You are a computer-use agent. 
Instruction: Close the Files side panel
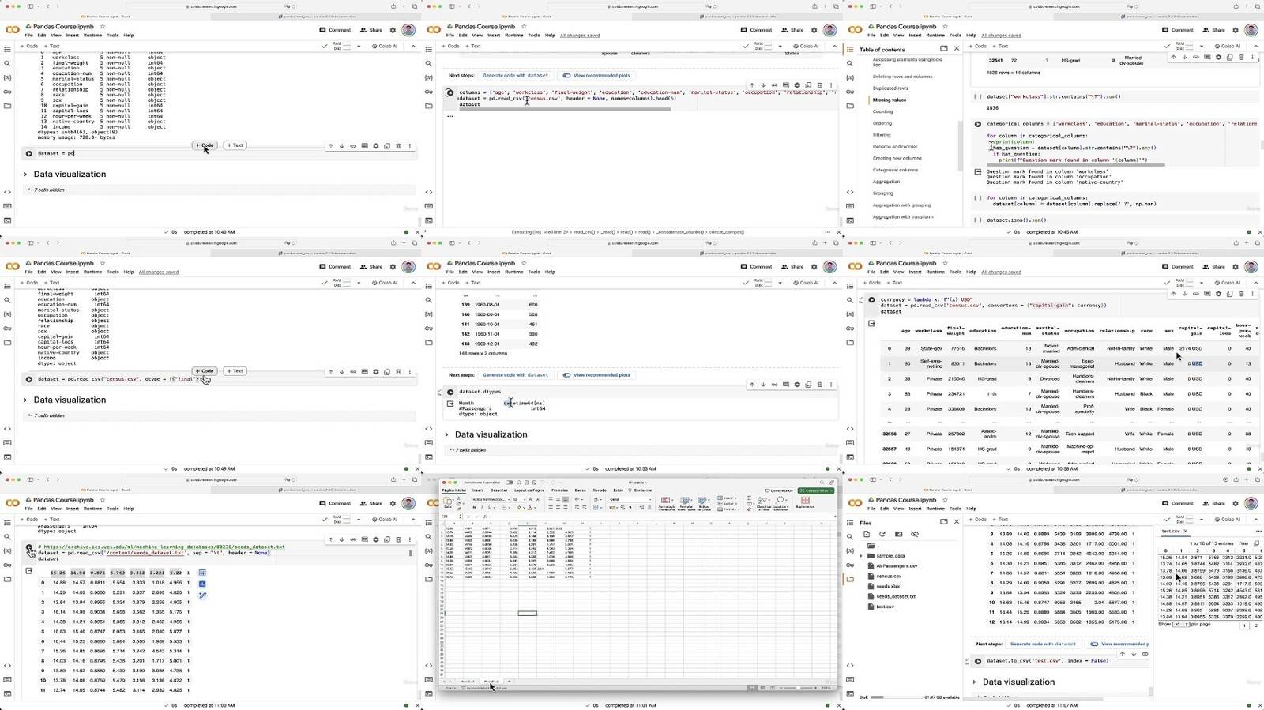(957, 522)
